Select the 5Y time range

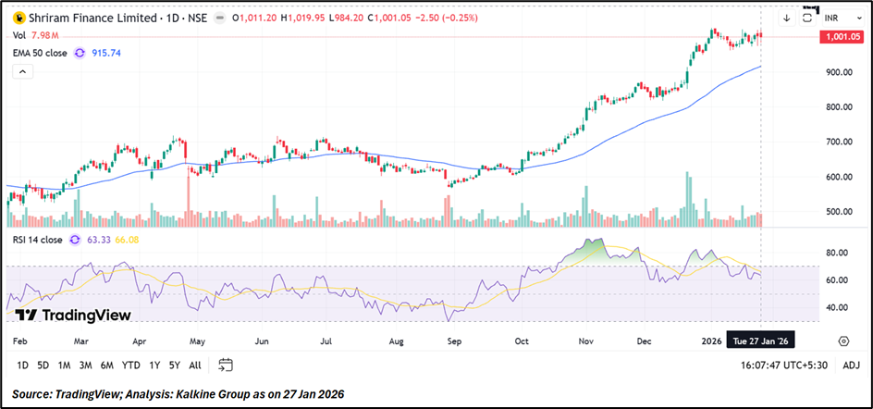pyautogui.click(x=174, y=365)
